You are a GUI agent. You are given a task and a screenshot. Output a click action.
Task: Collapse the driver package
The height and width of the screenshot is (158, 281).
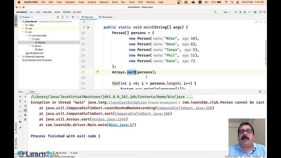[29, 46]
